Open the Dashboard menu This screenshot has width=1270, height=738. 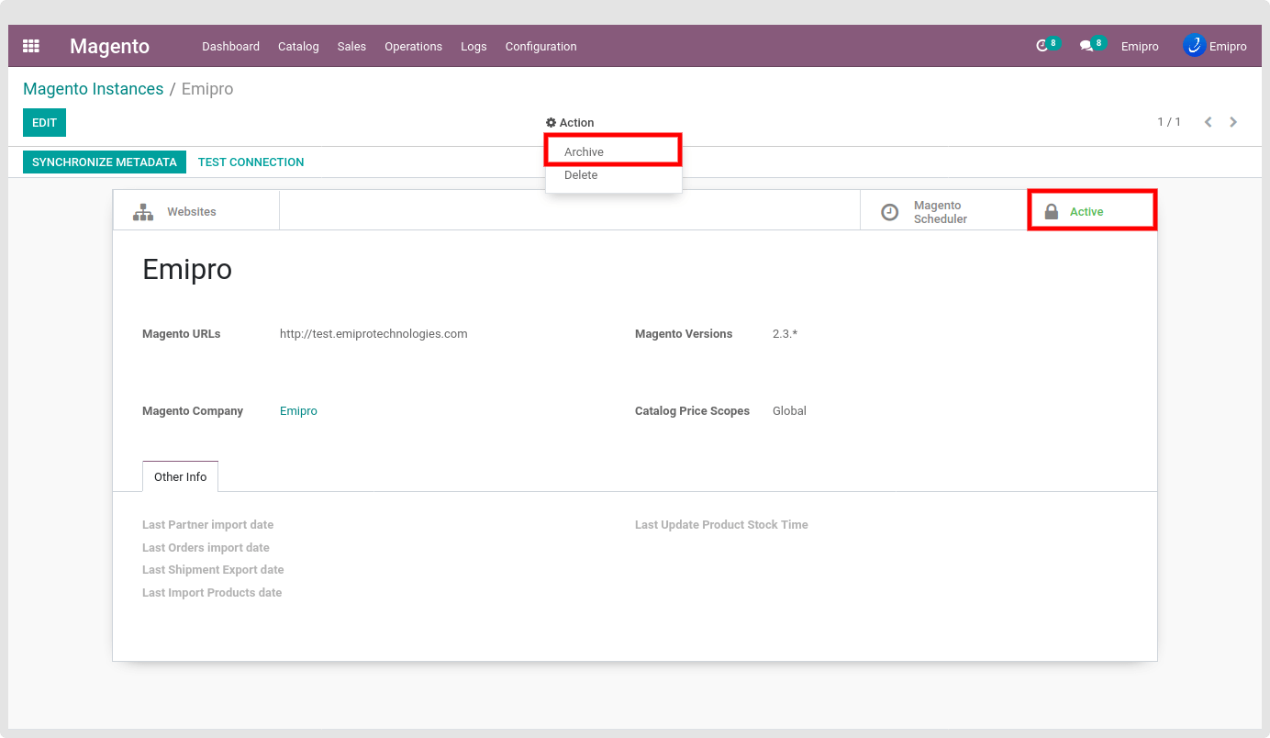pos(230,46)
